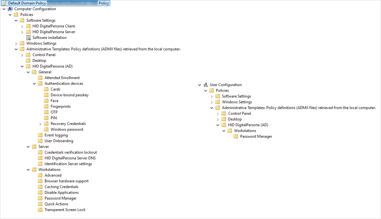
Task: Click the Transparent Screen Lock folder icon
Action: tap(40, 210)
